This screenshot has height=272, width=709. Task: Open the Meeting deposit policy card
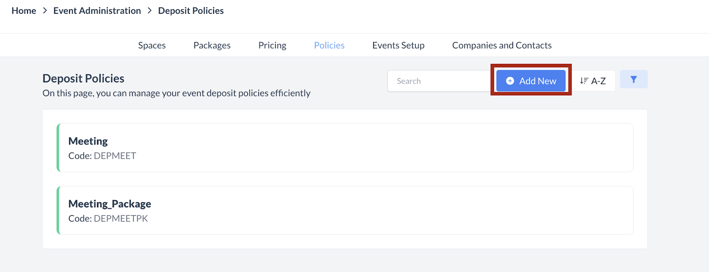point(345,148)
